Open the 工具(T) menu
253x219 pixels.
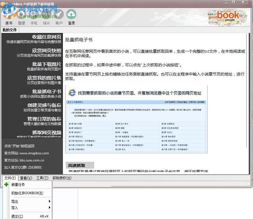[x=42, y=178]
